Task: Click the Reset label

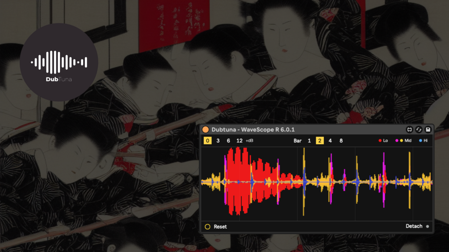Action: pos(220,227)
